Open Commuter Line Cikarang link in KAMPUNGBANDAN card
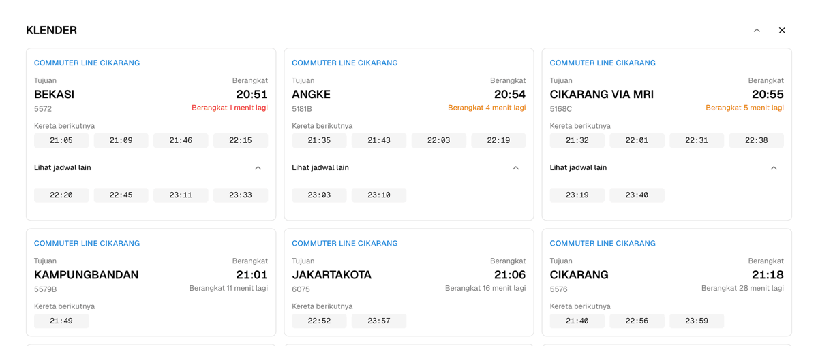 point(87,244)
